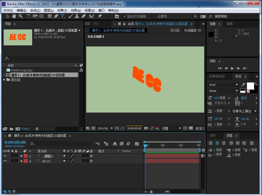Open the workspace overflow chevron next to 必要项
262x195 pixels.
pyautogui.click(x=195, y=16)
